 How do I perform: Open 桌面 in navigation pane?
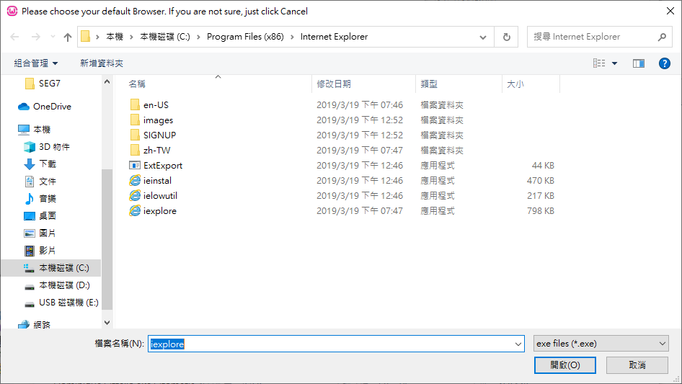point(40,215)
